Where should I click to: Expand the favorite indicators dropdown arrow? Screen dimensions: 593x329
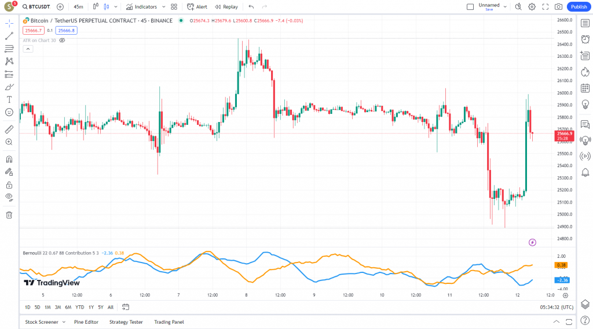point(163,7)
